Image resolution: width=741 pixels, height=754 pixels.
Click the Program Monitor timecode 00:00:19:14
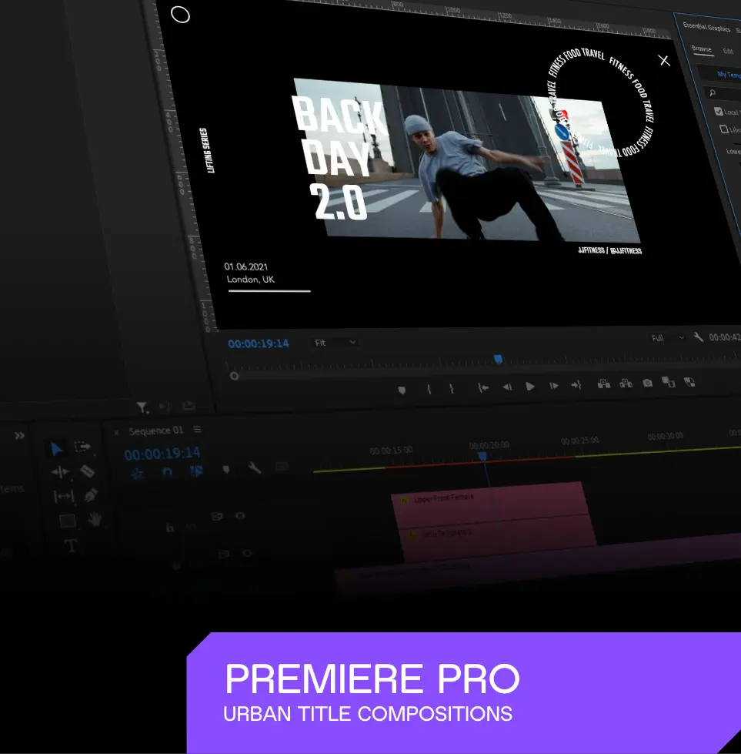coord(259,343)
